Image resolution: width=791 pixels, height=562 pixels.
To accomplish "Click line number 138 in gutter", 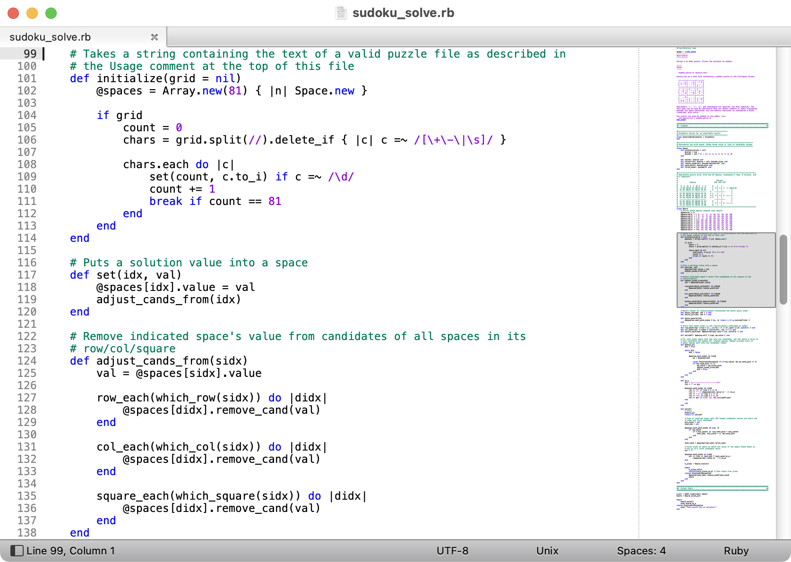I will tap(26, 533).
